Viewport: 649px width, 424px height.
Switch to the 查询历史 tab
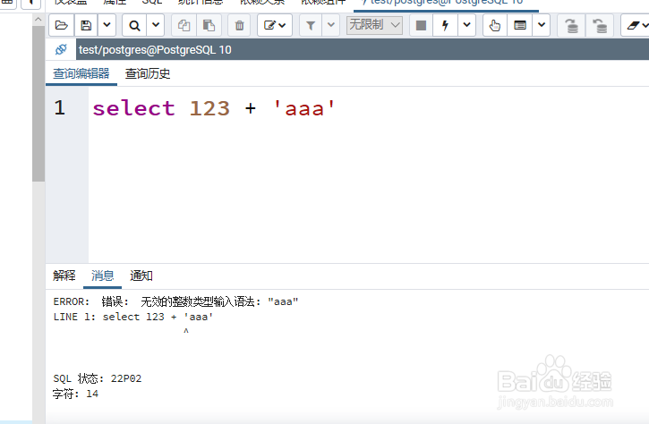click(148, 73)
